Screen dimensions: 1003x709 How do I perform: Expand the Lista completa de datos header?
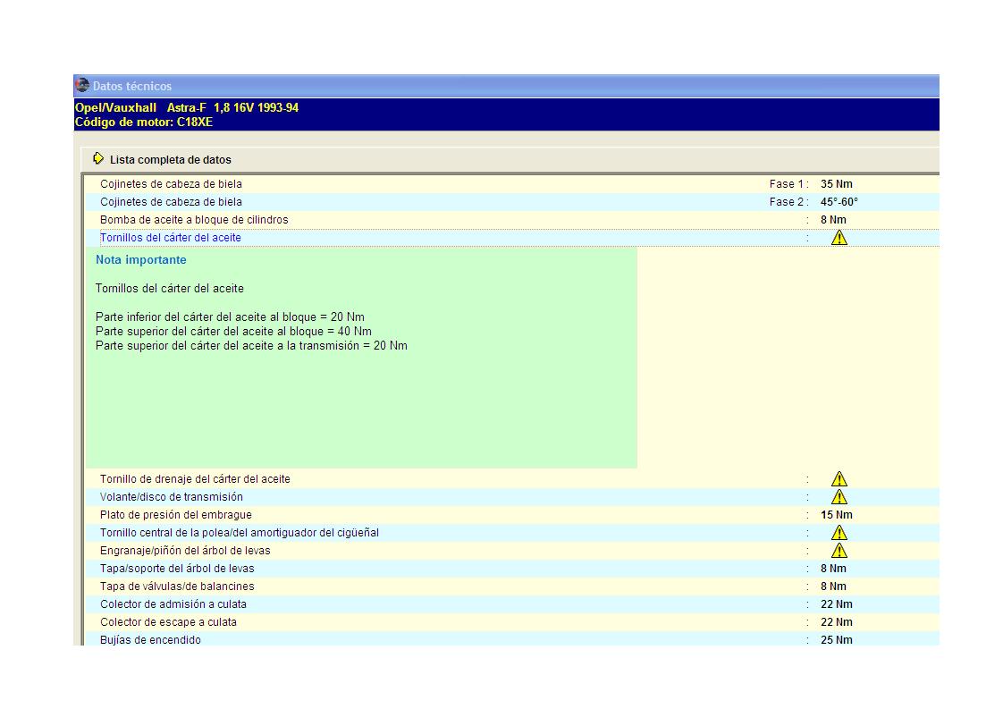click(x=170, y=160)
